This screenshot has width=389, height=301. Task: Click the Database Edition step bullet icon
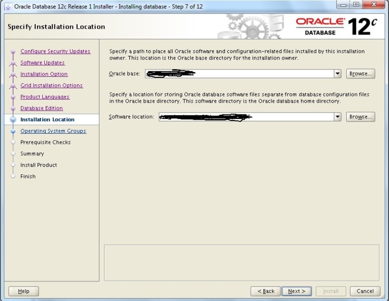(x=13, y=109)
